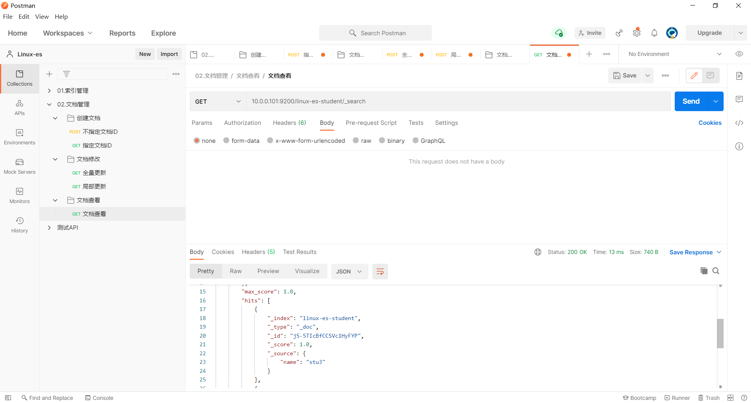The width and height of the screenshot is (751, 403).
Task: Open the request info icon
Action: tap(739, 146)
